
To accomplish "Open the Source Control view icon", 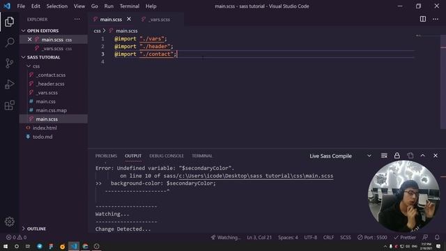I will point(9,63).
